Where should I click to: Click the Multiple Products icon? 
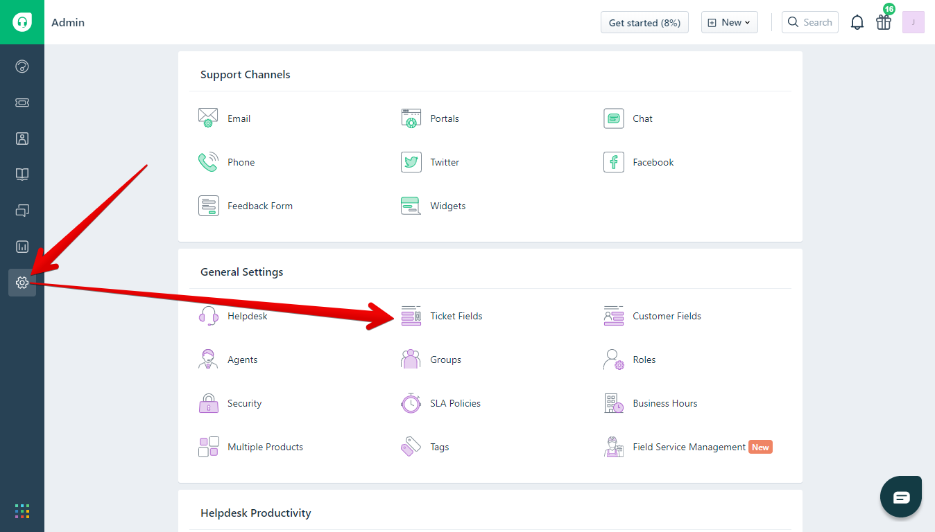(x=208, y=447)
